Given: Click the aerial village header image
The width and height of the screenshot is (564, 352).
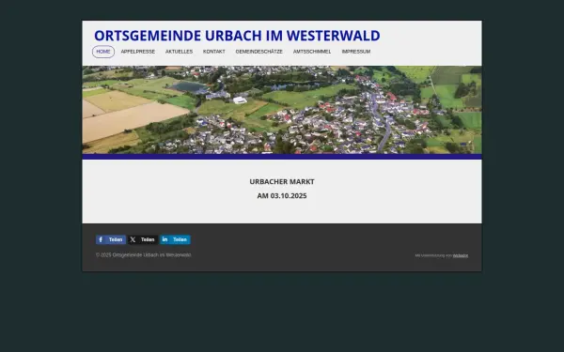Looking at the screenshot, I should coord(282,110).
